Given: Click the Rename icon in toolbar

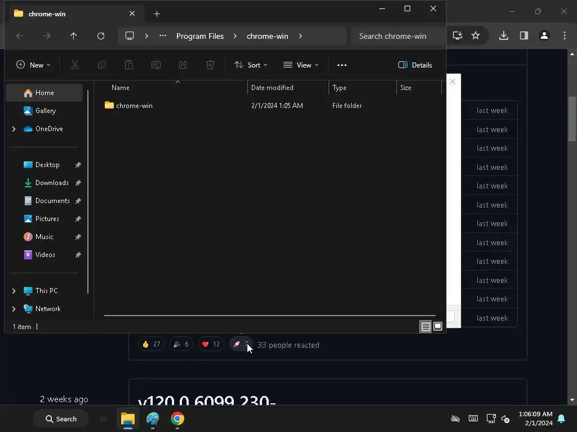Looking at the screenshot, I should (156, 65).
